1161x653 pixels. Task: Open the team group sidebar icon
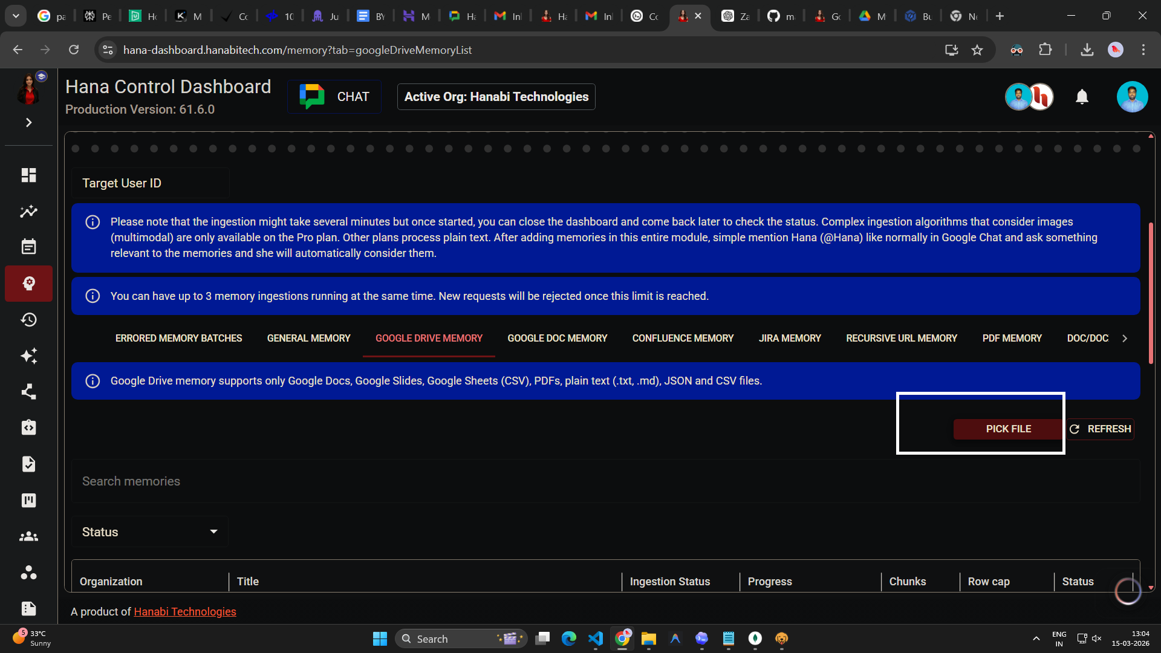[28, 536]
